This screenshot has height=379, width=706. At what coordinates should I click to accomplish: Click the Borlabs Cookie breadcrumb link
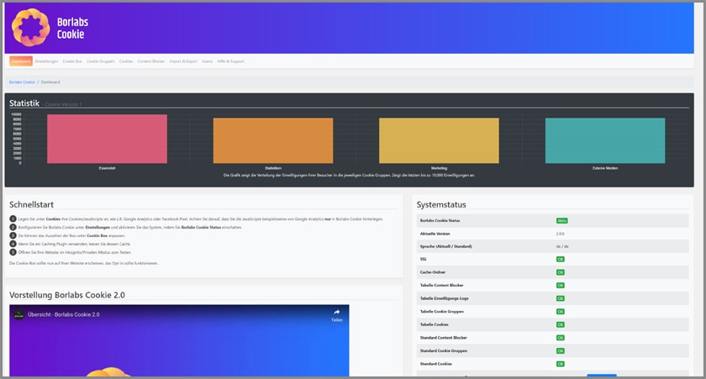tap(22, 82)
